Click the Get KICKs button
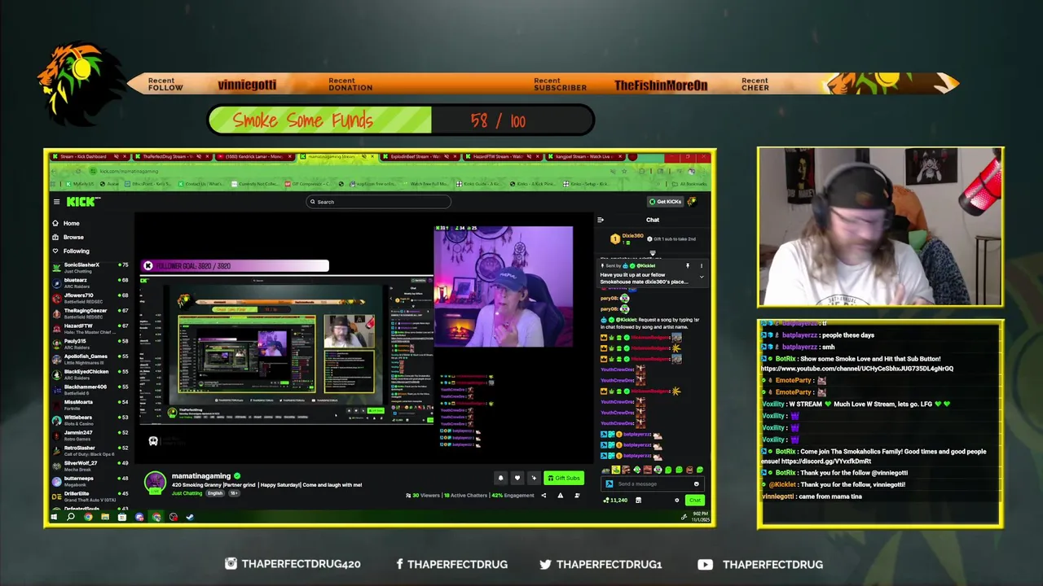1043x586 pixels. (x=665, y=202)
